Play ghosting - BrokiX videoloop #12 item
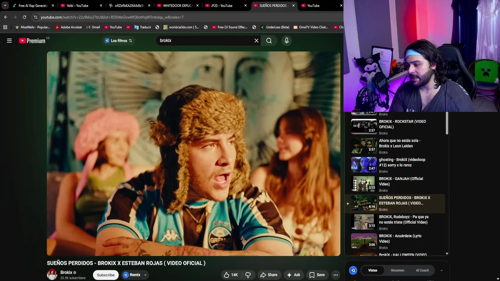This screenshot has width=500, height=281. (x=398, y=165)
